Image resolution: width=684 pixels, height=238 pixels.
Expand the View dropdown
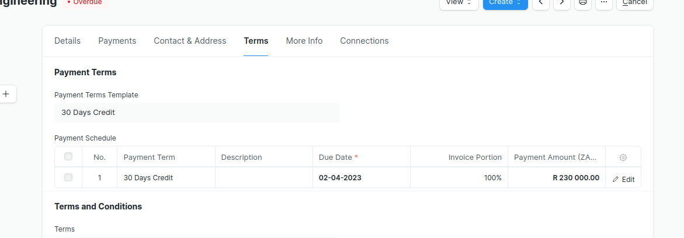tap(459, 3)
